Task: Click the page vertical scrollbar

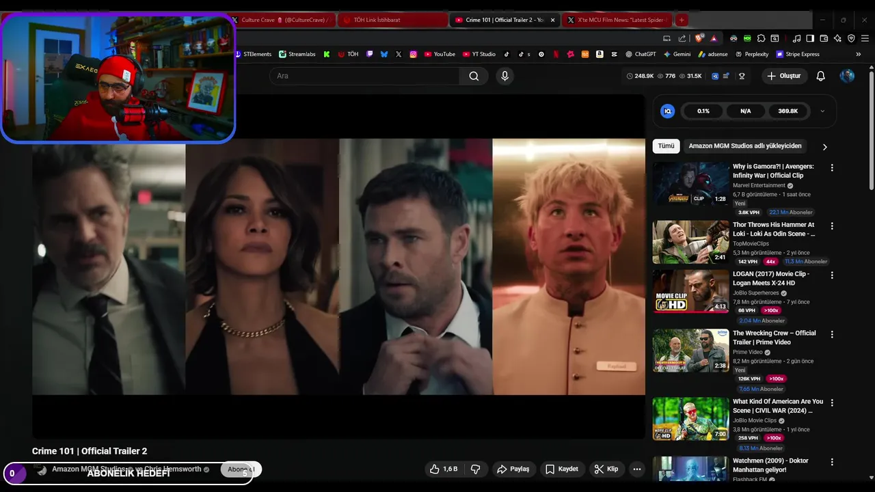Action: [871, 130]
